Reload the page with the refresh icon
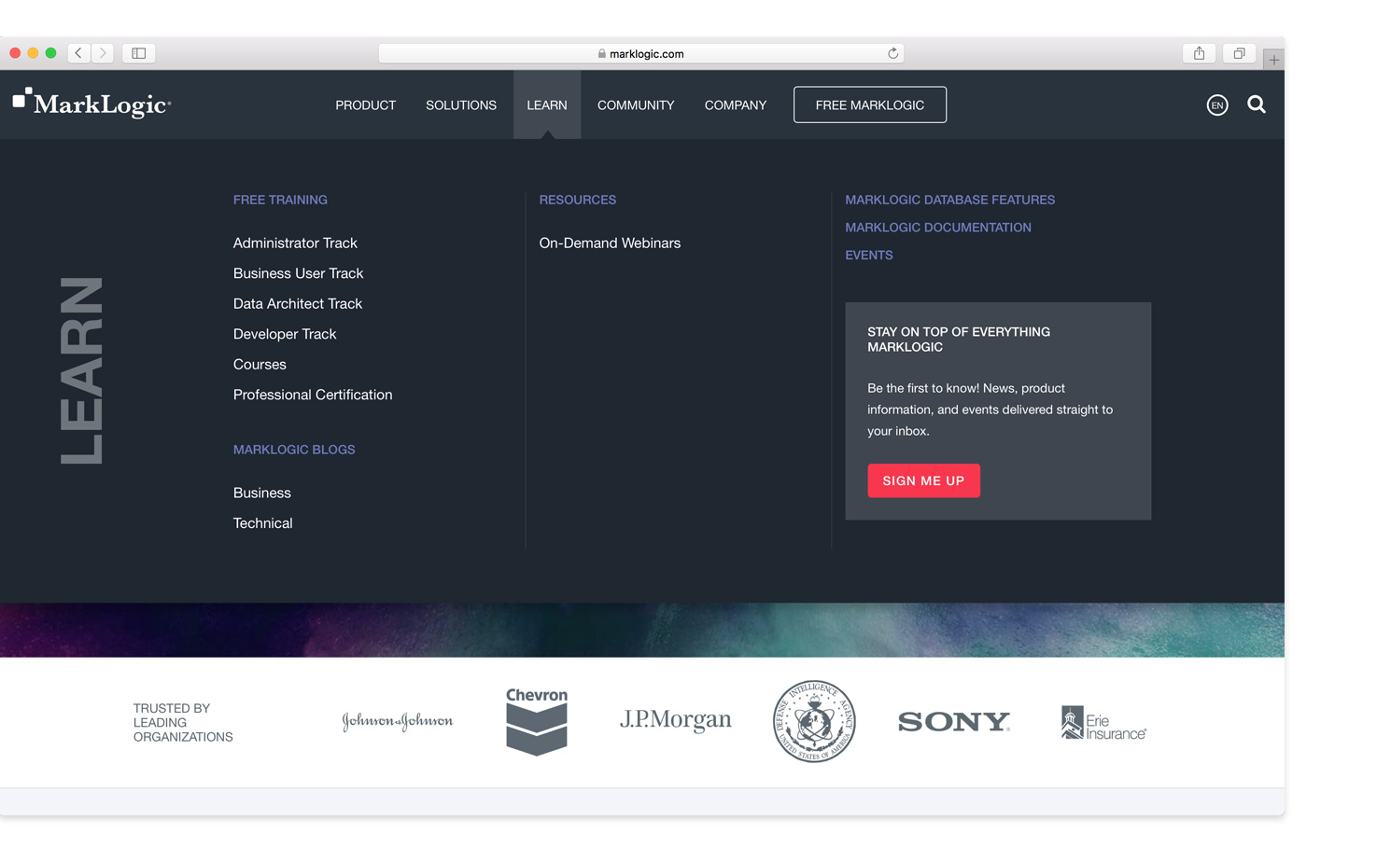The height and width of the screenshot is (861, 1377). (892, 53)
